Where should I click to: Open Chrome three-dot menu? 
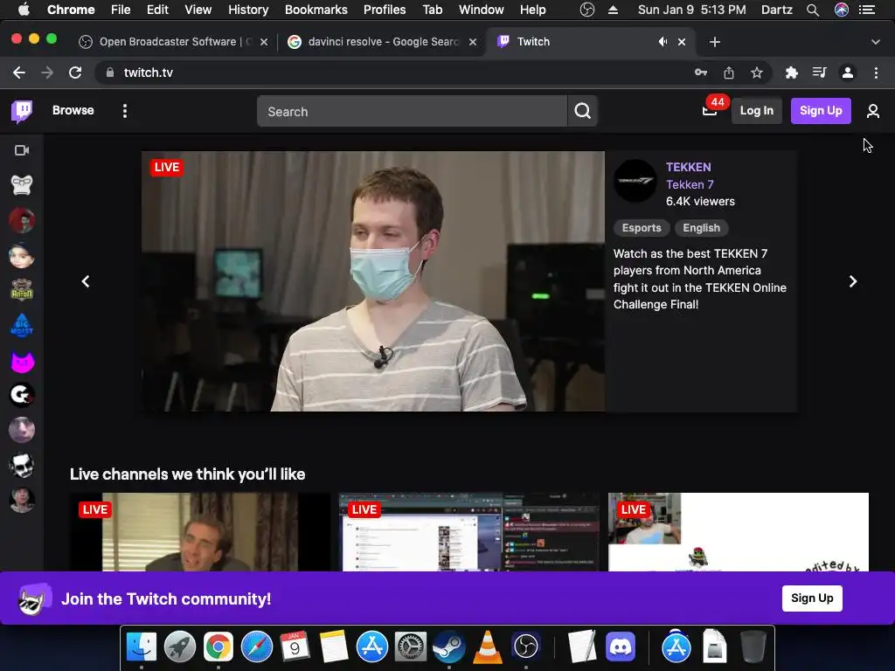tap(876, 73)
